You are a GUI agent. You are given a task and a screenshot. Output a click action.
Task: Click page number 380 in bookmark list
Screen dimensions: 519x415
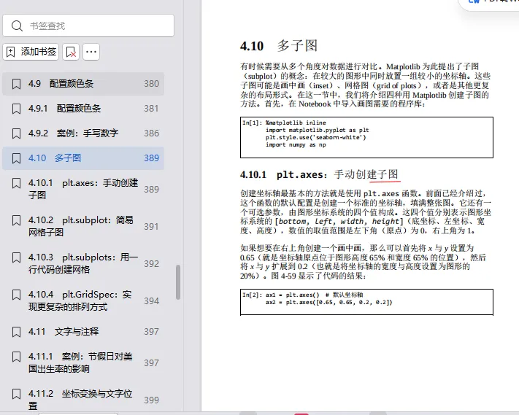(152, 84)
